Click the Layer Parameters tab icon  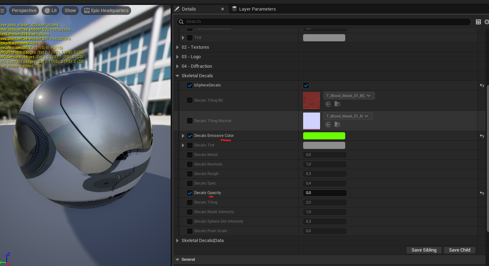click(235, 9)
